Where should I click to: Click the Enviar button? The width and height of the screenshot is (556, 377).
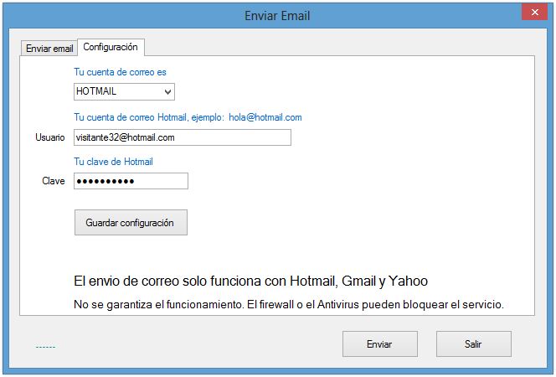point(380,343)
